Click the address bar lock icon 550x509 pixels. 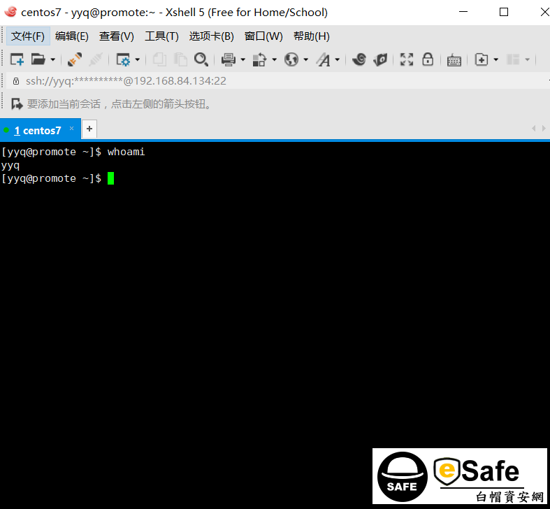click(16, 81)
